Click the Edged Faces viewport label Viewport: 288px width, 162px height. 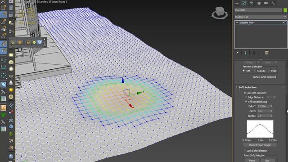pos(59,2)
